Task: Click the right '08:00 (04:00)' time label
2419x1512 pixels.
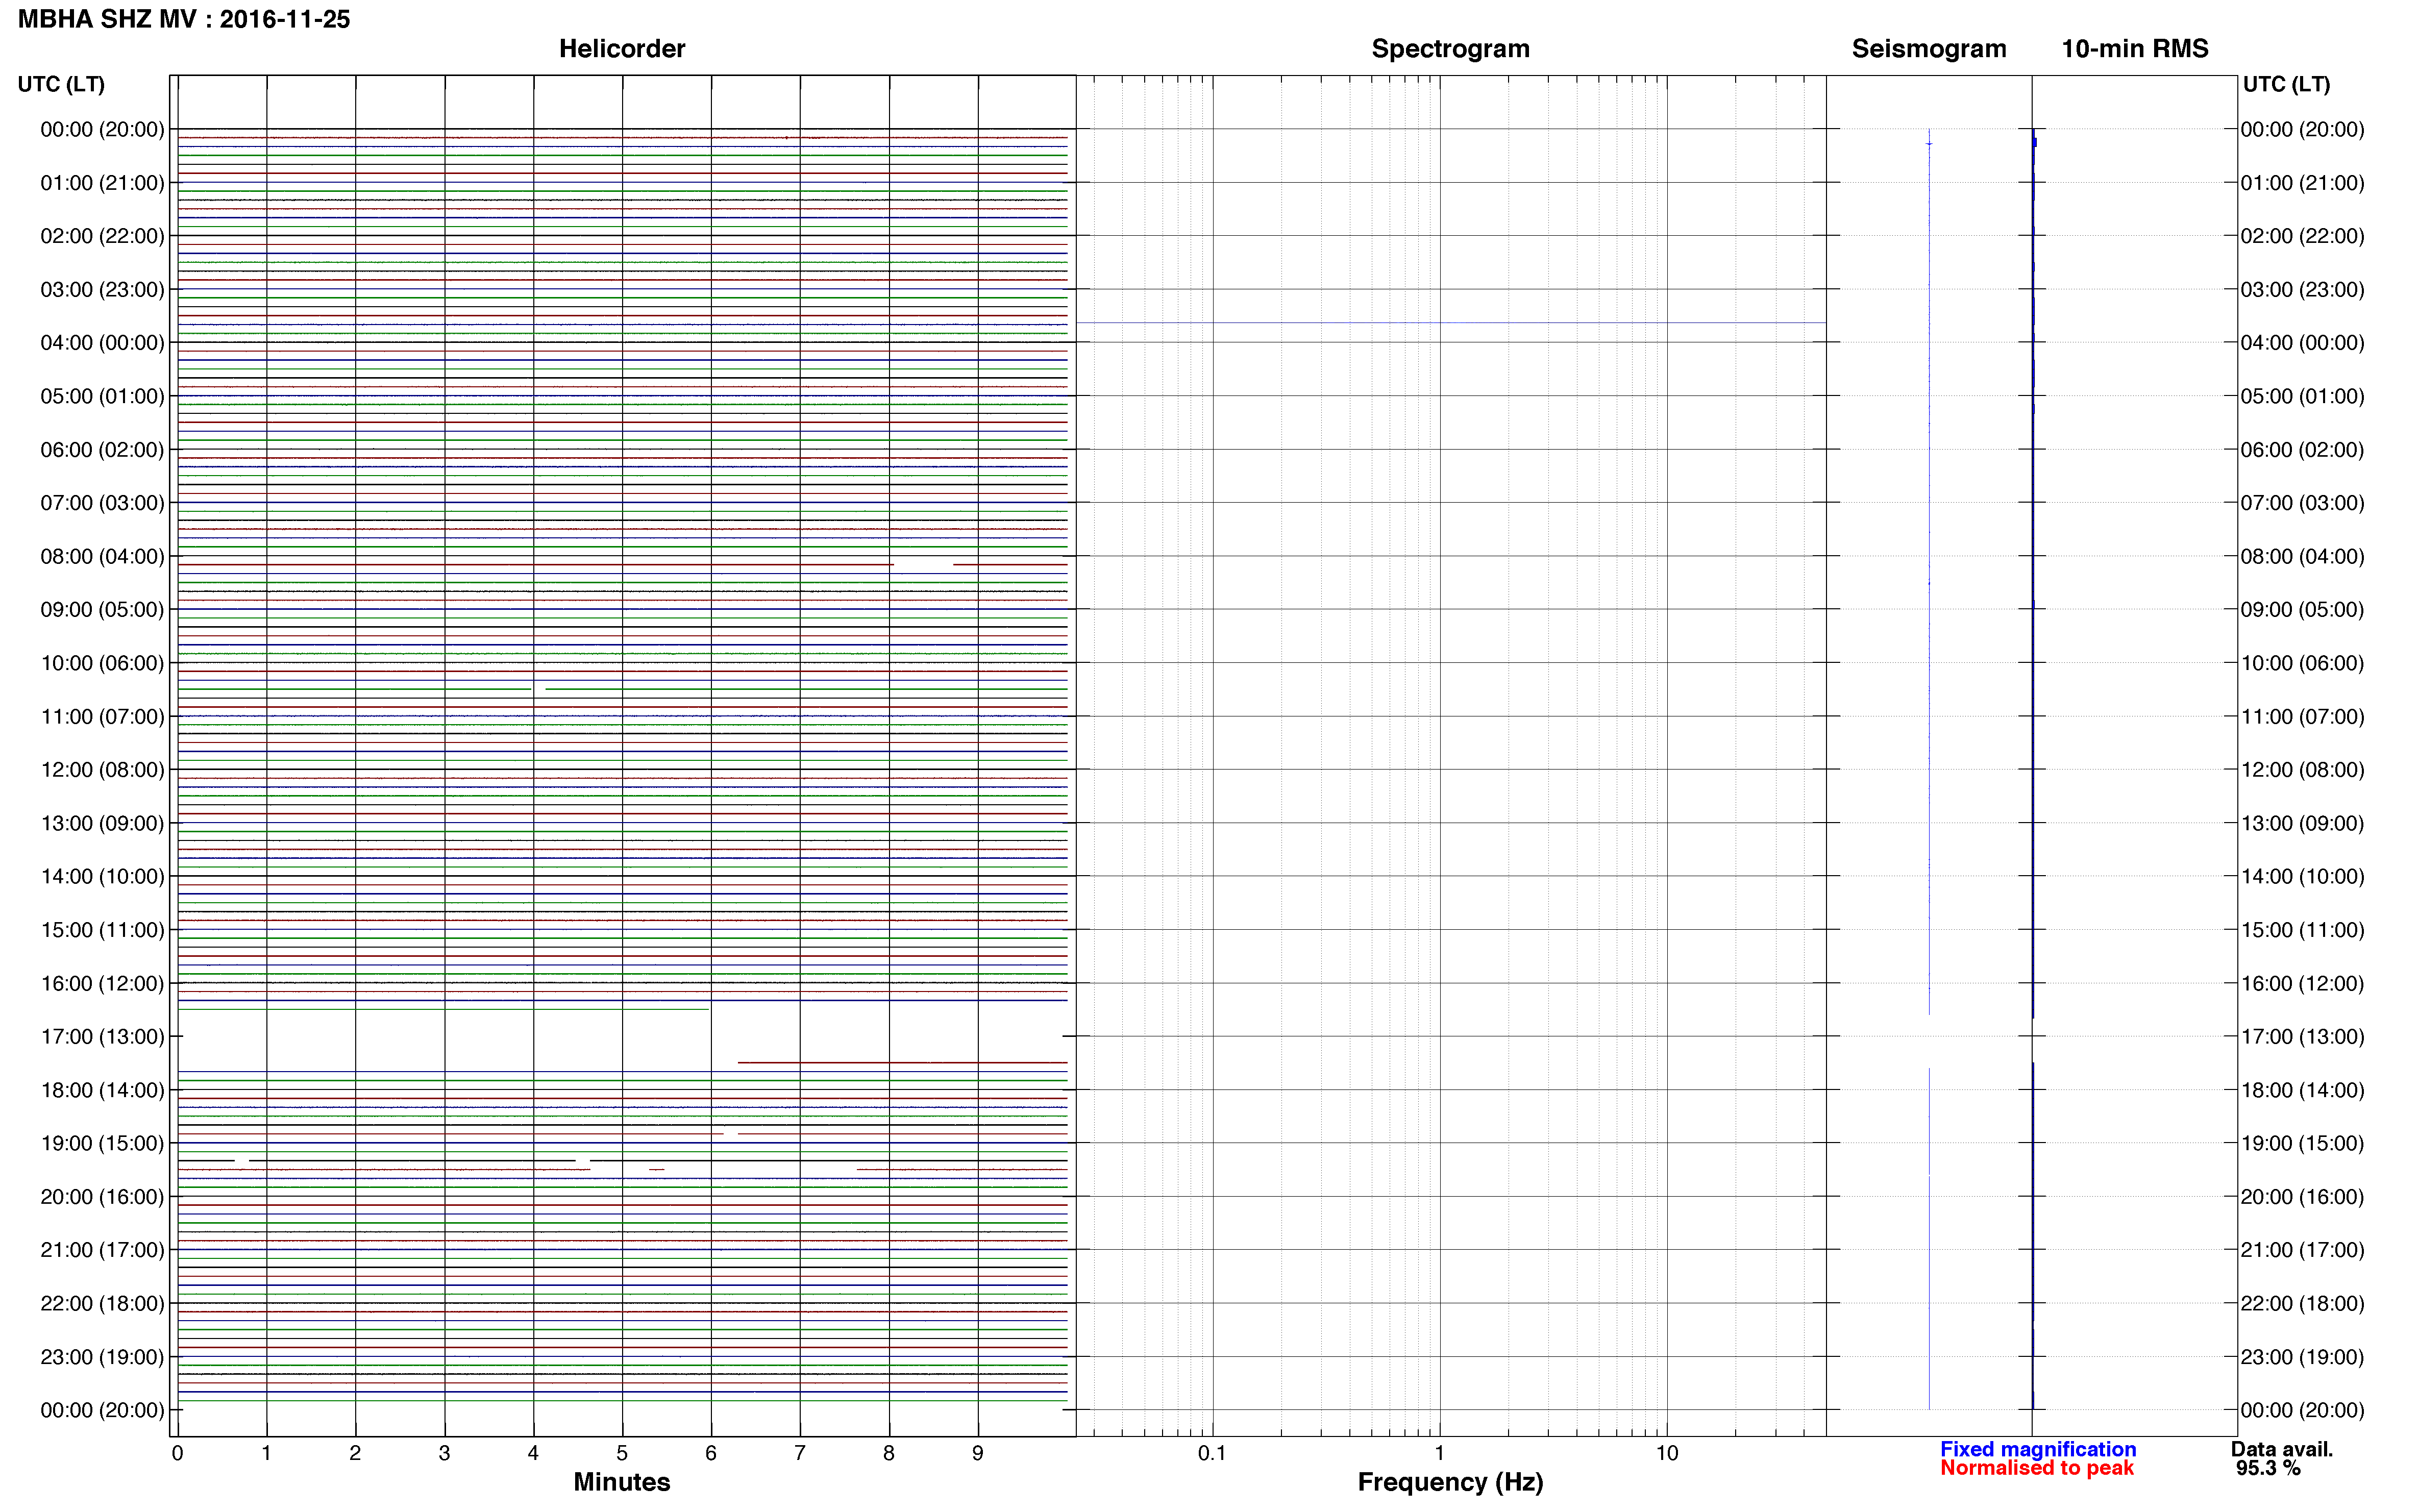Action: point(2302,556)
